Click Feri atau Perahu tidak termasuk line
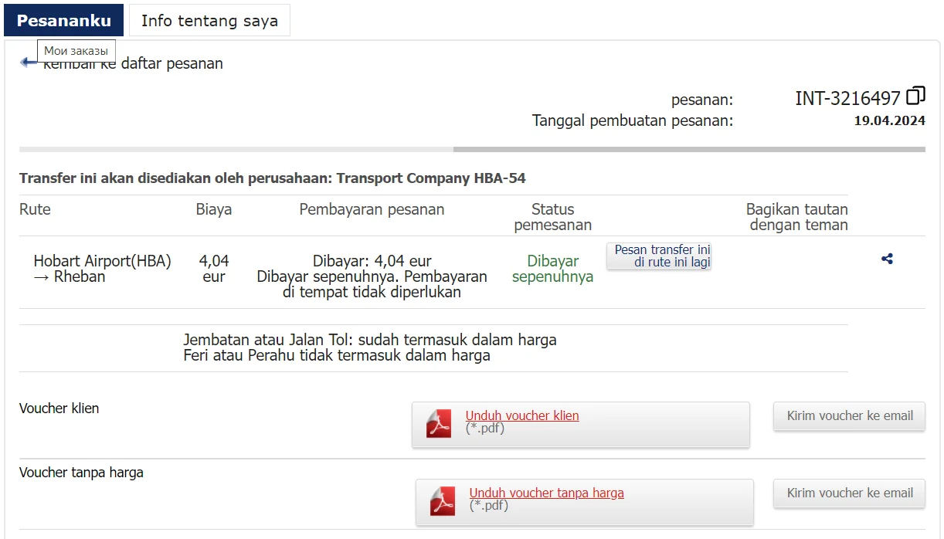Image resolution: width=944 pixels, height=539 pixels. [337, 356]
